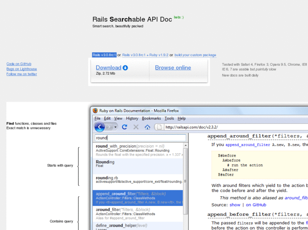Open the File menu
This screenshot has width=308, height=230.
(x=97, y=119)
